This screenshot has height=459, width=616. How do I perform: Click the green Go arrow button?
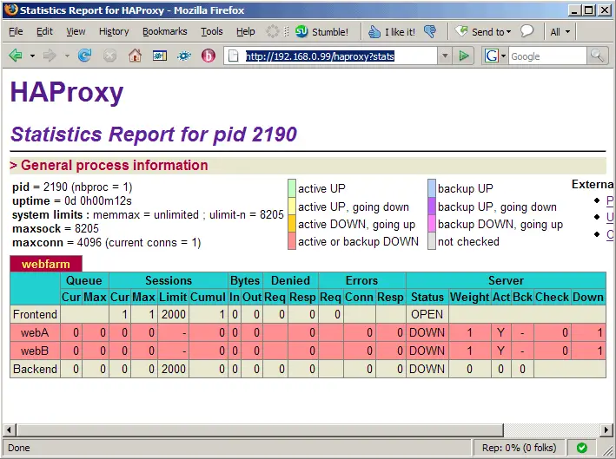tap(464, 56)
